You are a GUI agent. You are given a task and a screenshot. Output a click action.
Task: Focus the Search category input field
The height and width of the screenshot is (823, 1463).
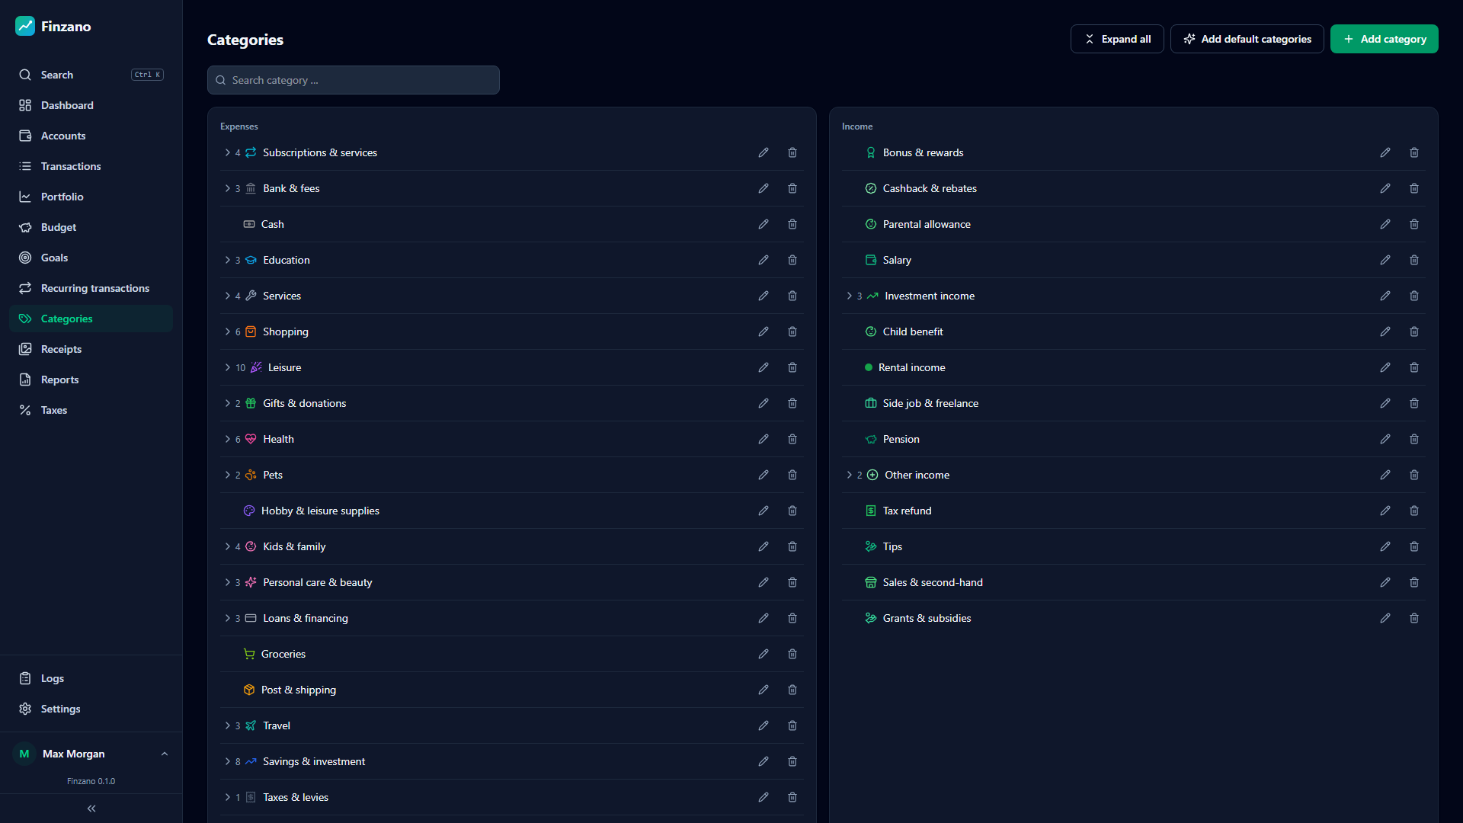click(x=354, y=80)
